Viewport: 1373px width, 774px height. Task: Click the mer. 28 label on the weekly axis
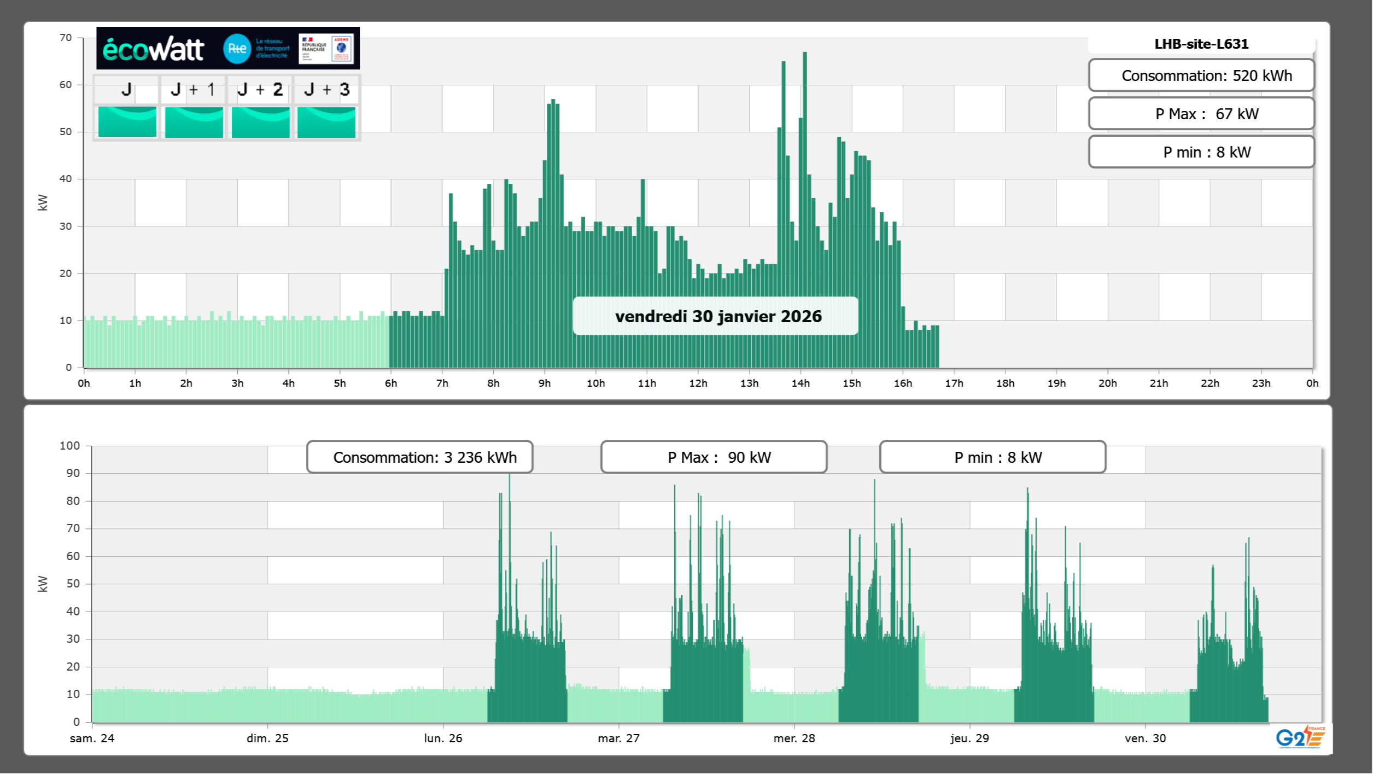pos(794,738)
